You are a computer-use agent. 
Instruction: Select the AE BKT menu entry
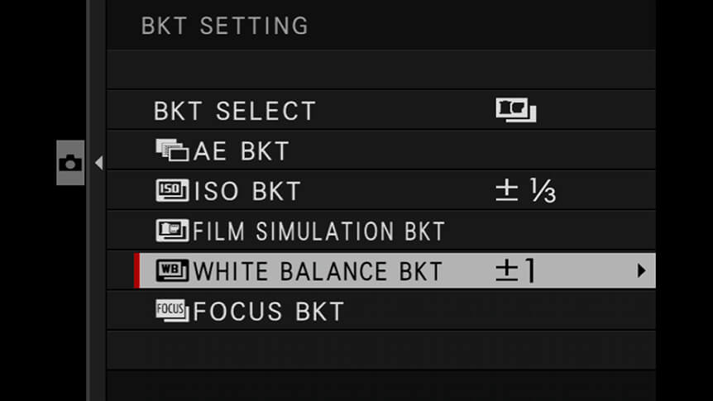point(381,150)
